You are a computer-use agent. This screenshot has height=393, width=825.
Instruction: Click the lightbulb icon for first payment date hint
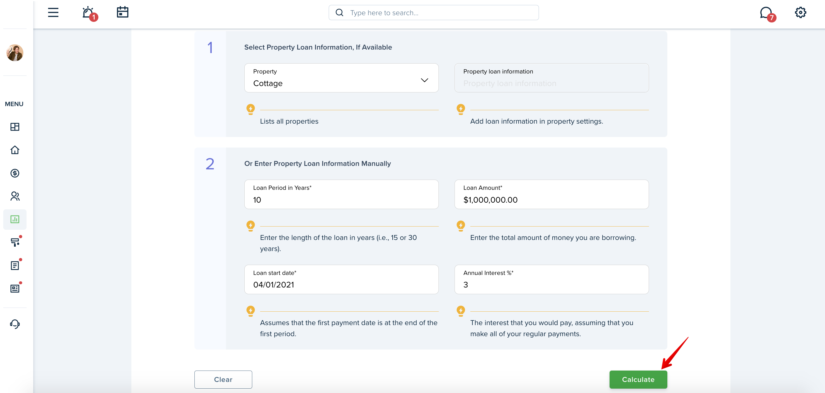click(x=250, y=311)
